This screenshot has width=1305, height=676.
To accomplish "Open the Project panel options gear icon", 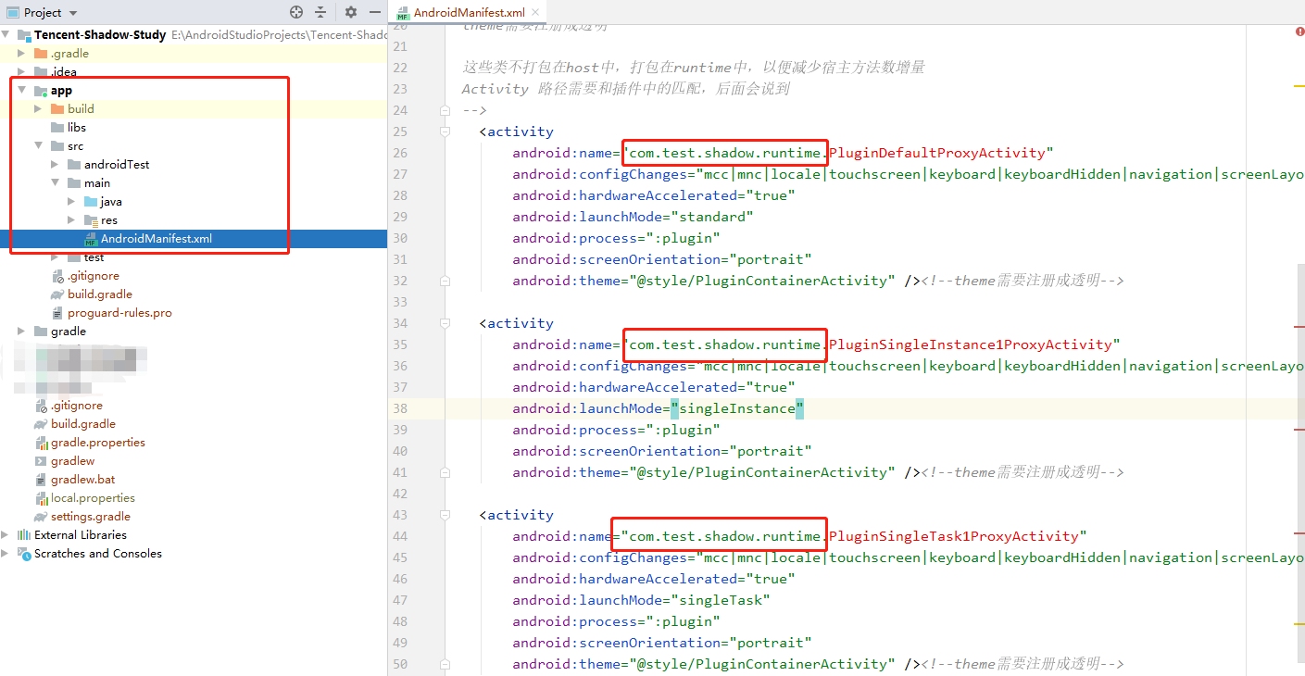I will pos(349,12).
